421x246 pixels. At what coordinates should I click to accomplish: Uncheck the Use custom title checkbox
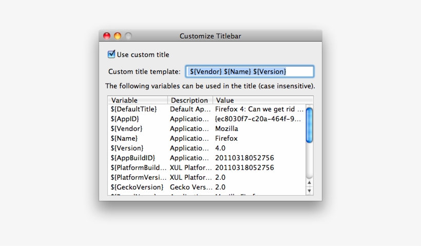point(111,54)
